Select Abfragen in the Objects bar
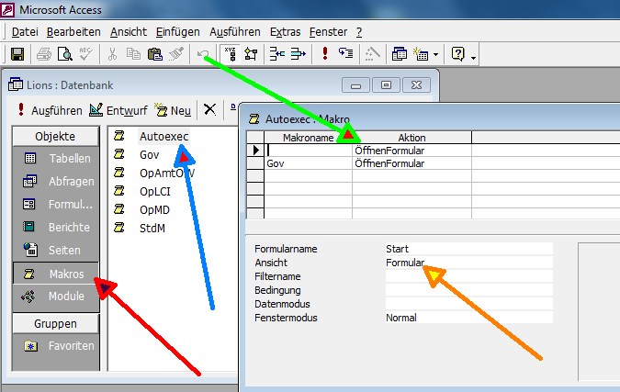Screen dimensions: 620x392 pyautogui.click(x=56, y=182)
